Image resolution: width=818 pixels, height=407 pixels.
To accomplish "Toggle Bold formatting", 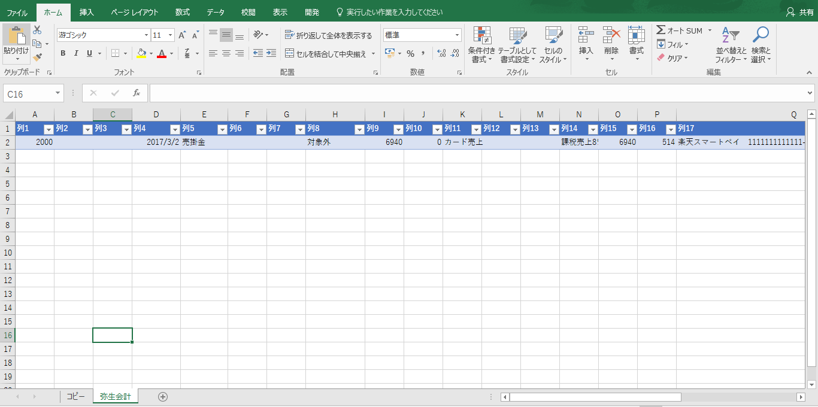I will pyautogui.click(x=63, y=53).
